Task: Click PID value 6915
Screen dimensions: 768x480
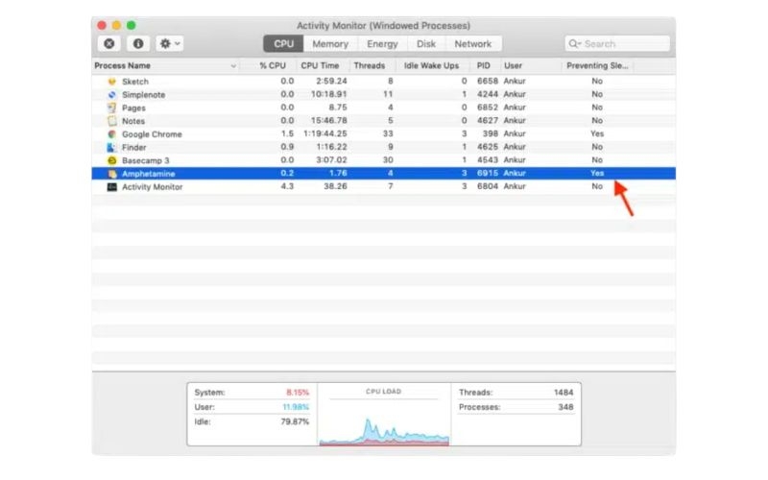Action: click(x=488, y=173)
